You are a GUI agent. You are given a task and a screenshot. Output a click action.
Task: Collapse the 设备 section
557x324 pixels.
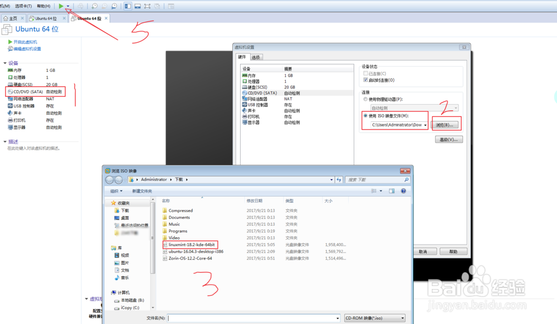click(5, 63)
